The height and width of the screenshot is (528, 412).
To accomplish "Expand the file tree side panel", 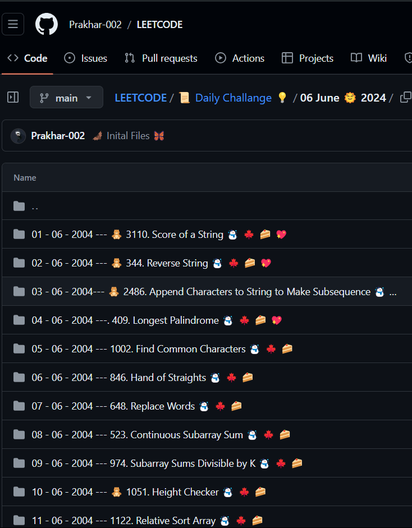I will (13, 97).
